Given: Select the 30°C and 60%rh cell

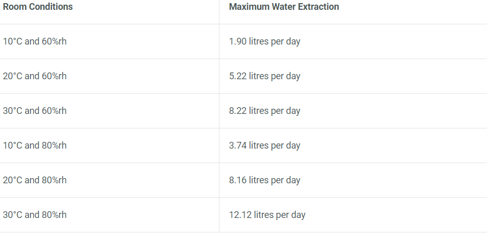Looking at the screenshot, I should [35, 111].
